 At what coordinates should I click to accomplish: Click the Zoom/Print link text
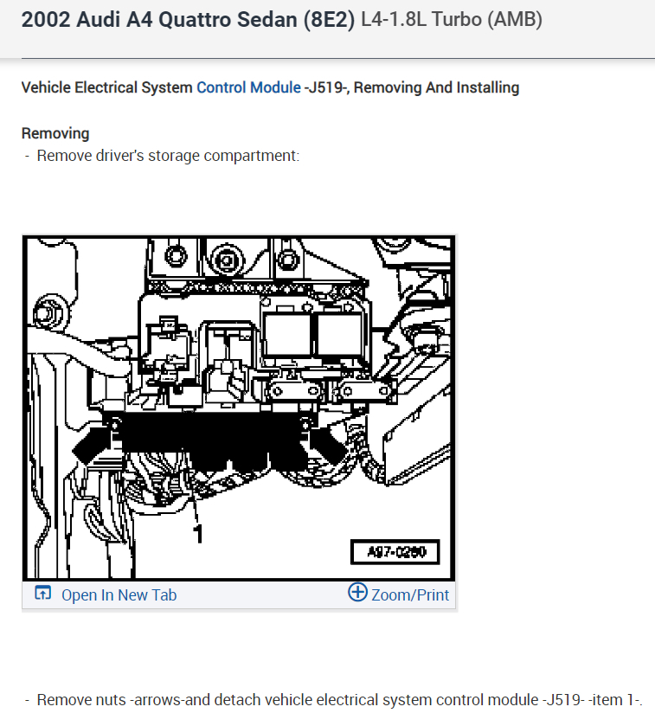(410, 595)
